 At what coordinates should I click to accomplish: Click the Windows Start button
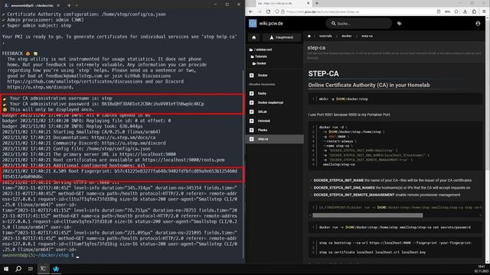pos(6,269)
